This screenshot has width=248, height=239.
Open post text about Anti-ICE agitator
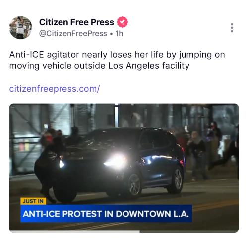point(117,60)
